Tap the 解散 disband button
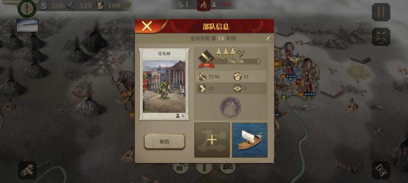 [164, 142]
